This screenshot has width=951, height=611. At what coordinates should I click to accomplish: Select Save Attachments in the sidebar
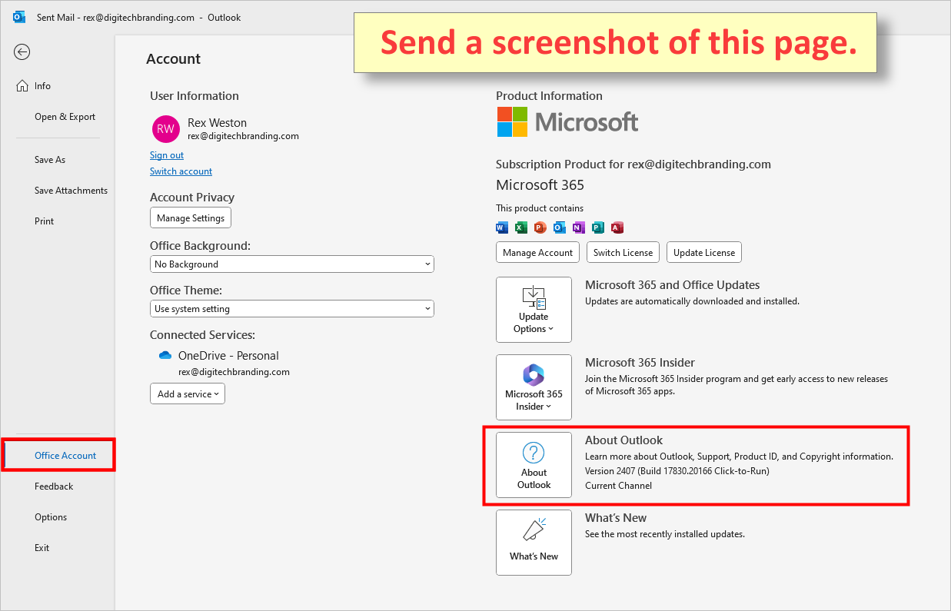point(71,190)
